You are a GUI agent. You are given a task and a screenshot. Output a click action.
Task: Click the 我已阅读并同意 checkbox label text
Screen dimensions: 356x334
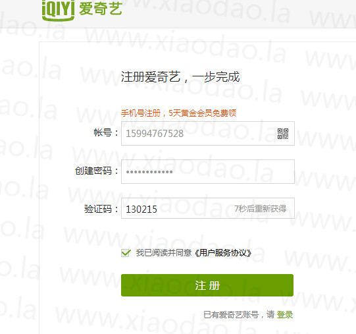point(164,253)
